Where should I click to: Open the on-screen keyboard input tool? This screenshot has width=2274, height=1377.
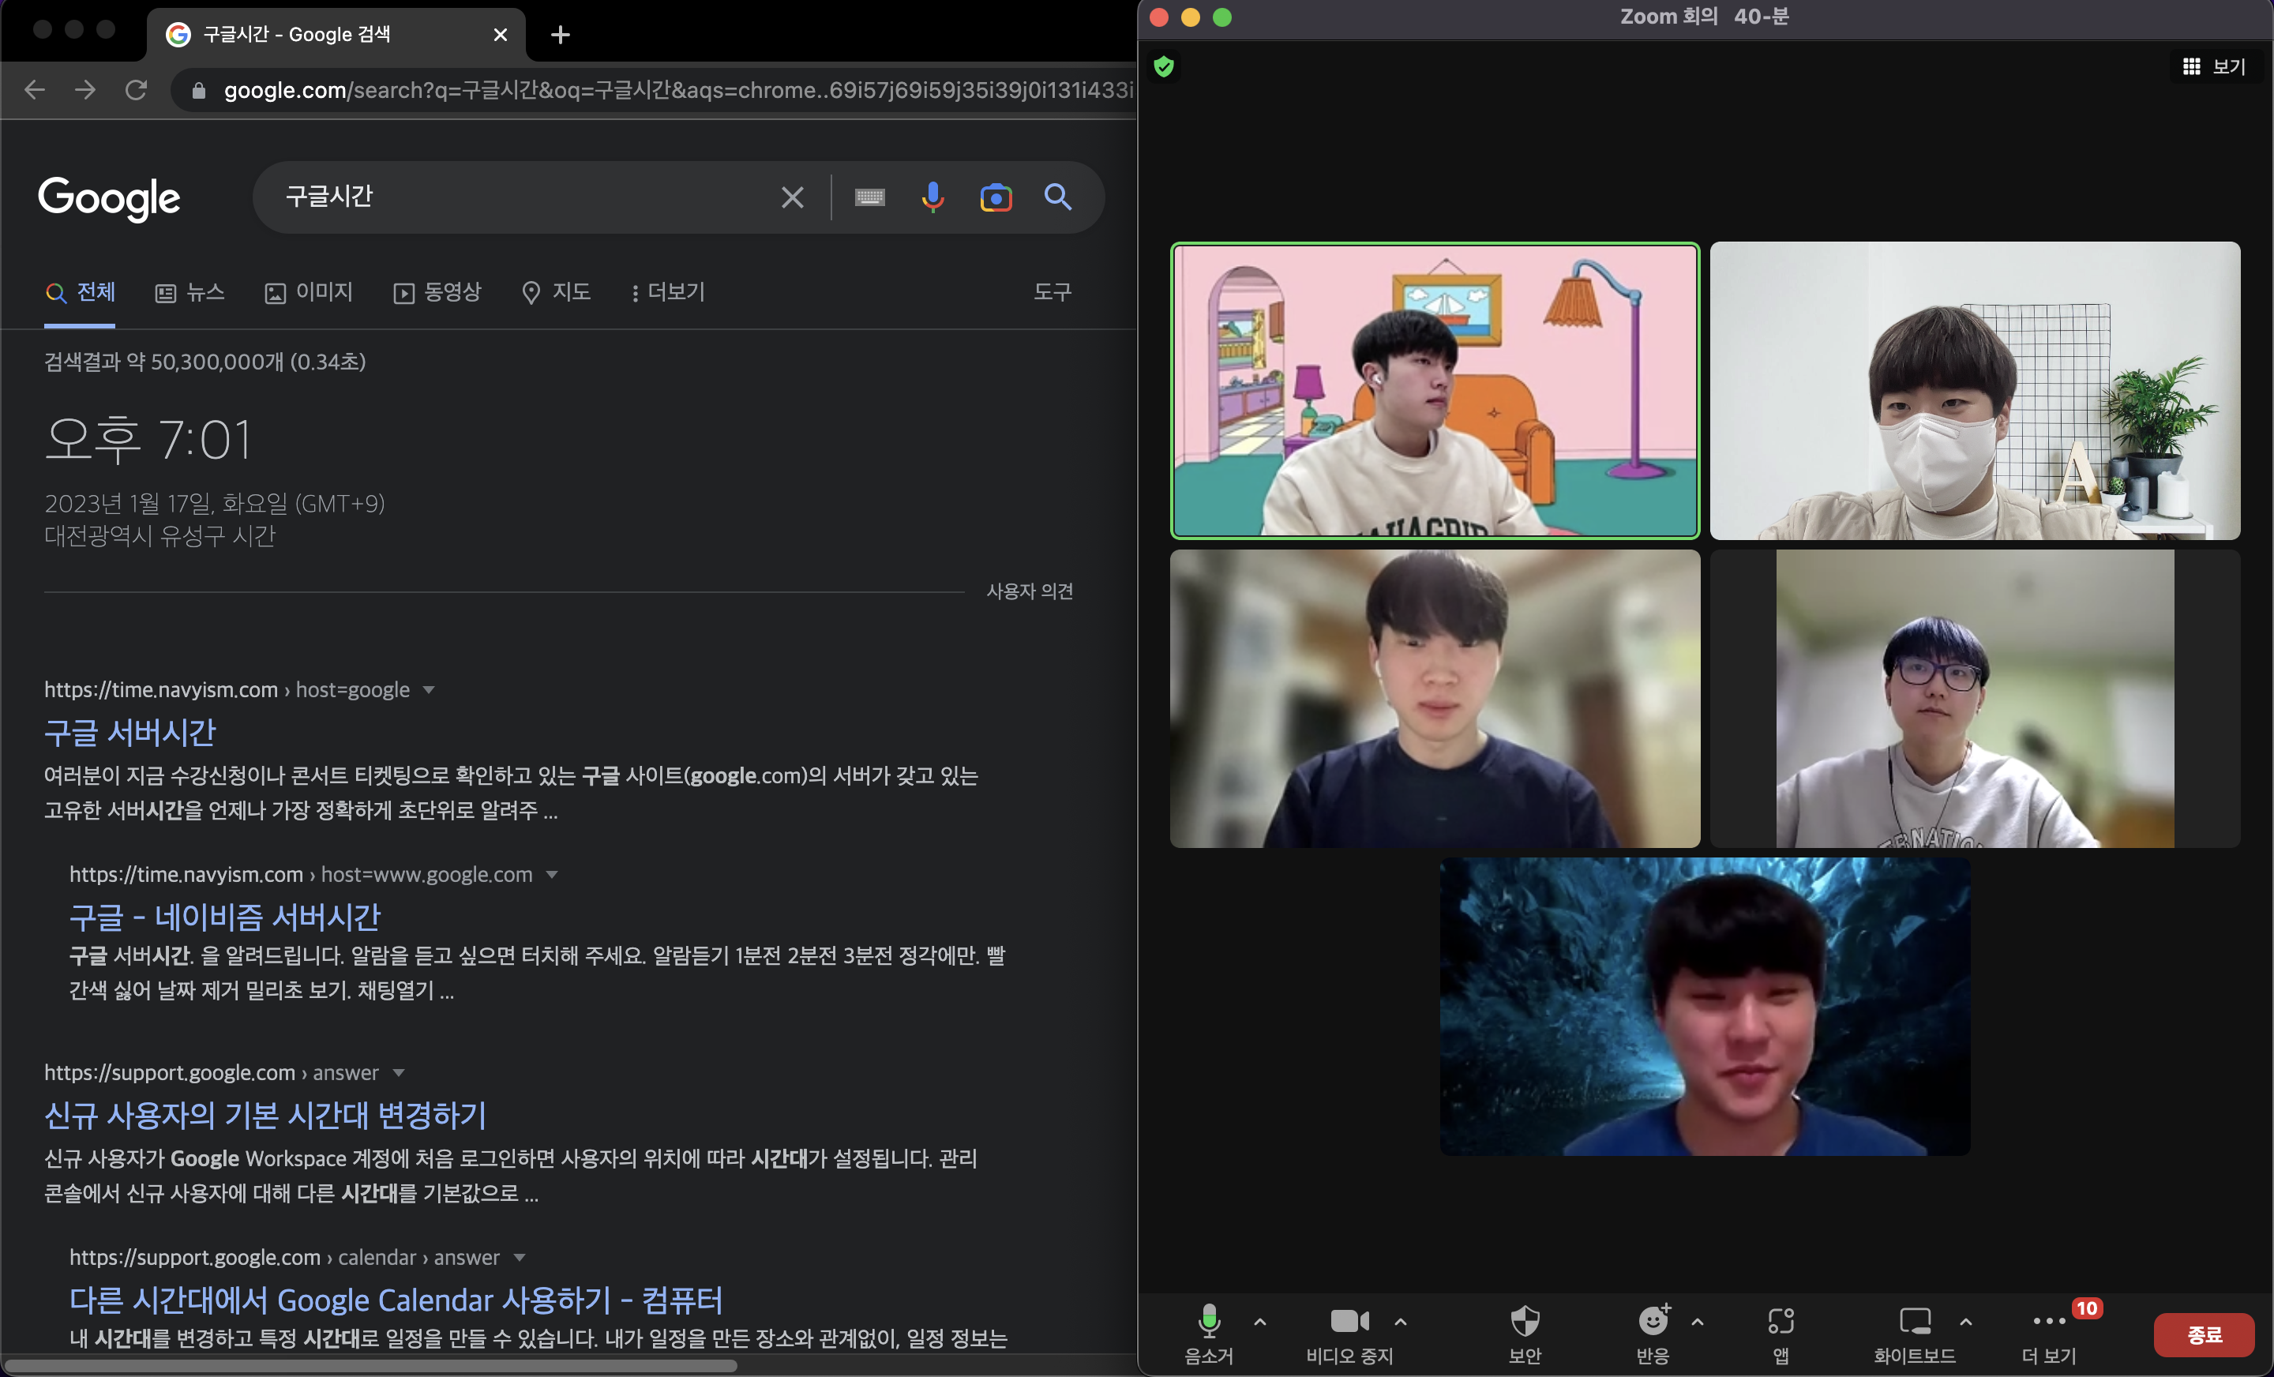[869, 197]
